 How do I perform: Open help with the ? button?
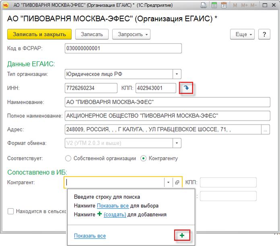click(264, 34)
